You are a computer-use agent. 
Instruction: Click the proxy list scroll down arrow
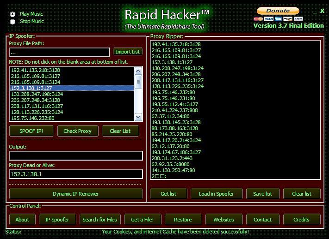138,117
